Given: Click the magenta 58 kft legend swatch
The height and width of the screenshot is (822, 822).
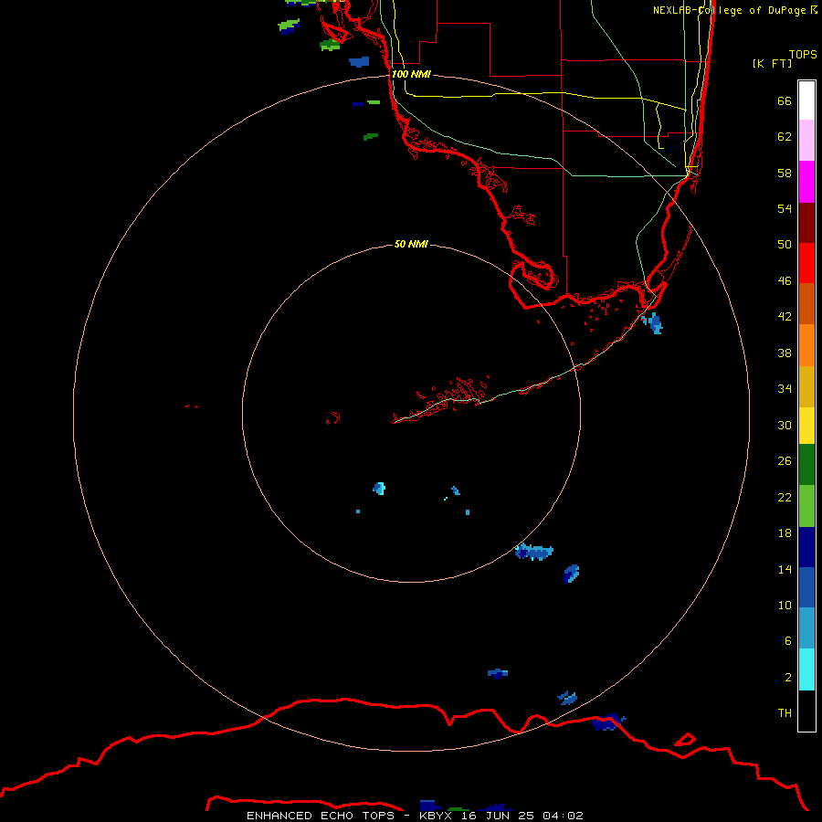Looking at the screenshot, I should (806, 182).
